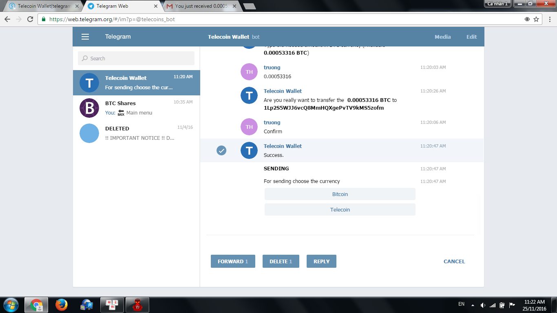Click the T avatar beside the transfer confirmation question
557x313 pixels.
tap(249, 95)
